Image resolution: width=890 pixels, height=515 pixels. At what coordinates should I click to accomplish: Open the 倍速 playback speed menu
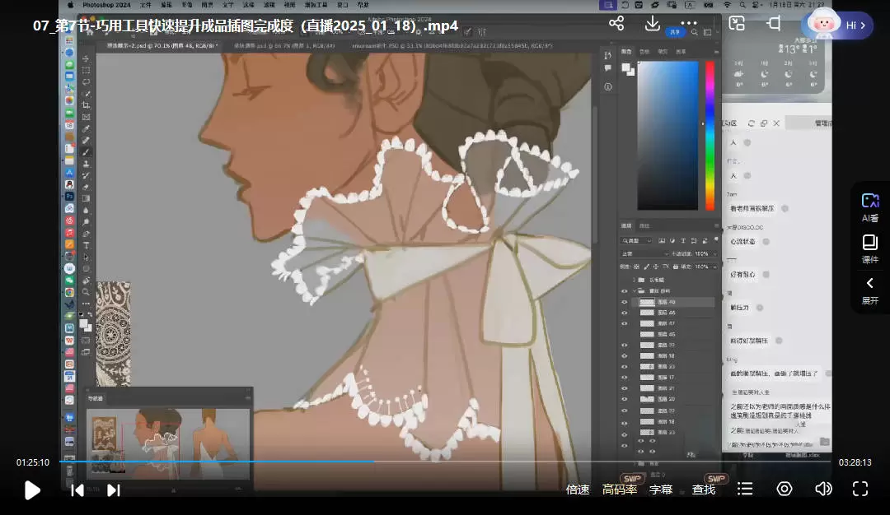(x=578, y=489)
